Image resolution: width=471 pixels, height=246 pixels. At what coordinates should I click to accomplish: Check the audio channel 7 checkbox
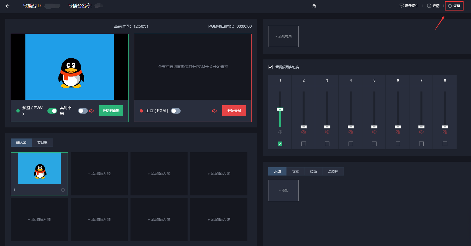pos(421,144)
